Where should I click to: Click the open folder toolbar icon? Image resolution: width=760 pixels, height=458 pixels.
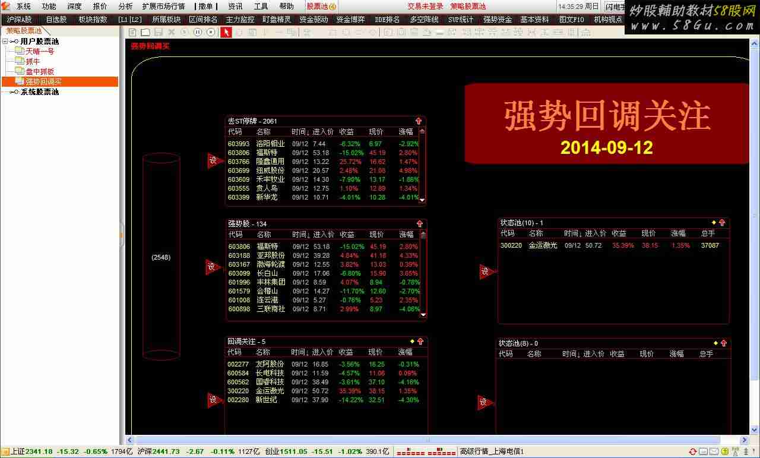[x=145, y=32]
